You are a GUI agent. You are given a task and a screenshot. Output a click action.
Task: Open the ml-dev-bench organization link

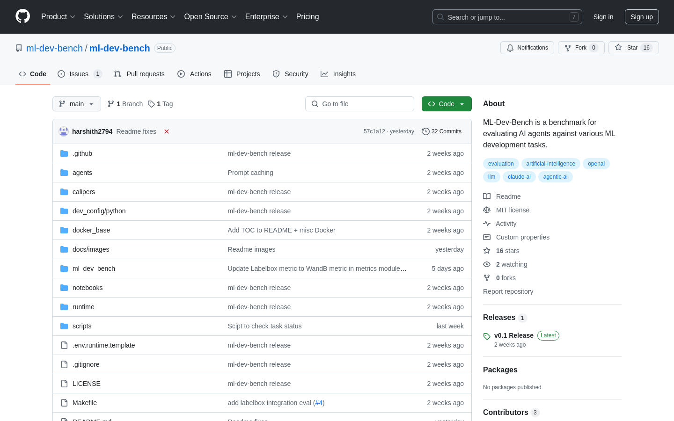click(x=54, y=48)
